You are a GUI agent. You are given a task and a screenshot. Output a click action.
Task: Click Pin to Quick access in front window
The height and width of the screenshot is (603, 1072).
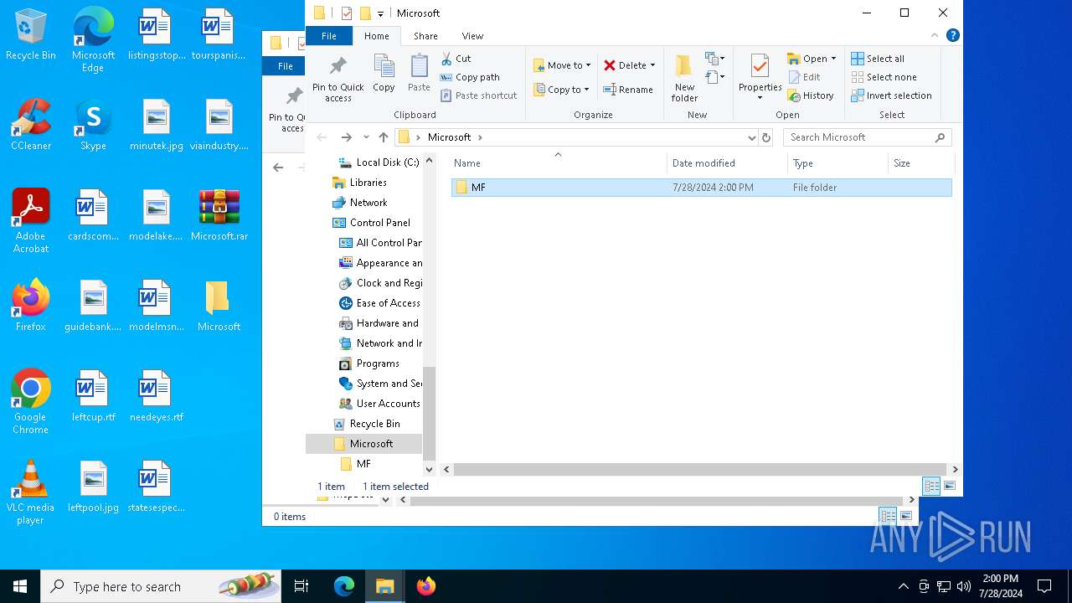click(x=338, y=78)
